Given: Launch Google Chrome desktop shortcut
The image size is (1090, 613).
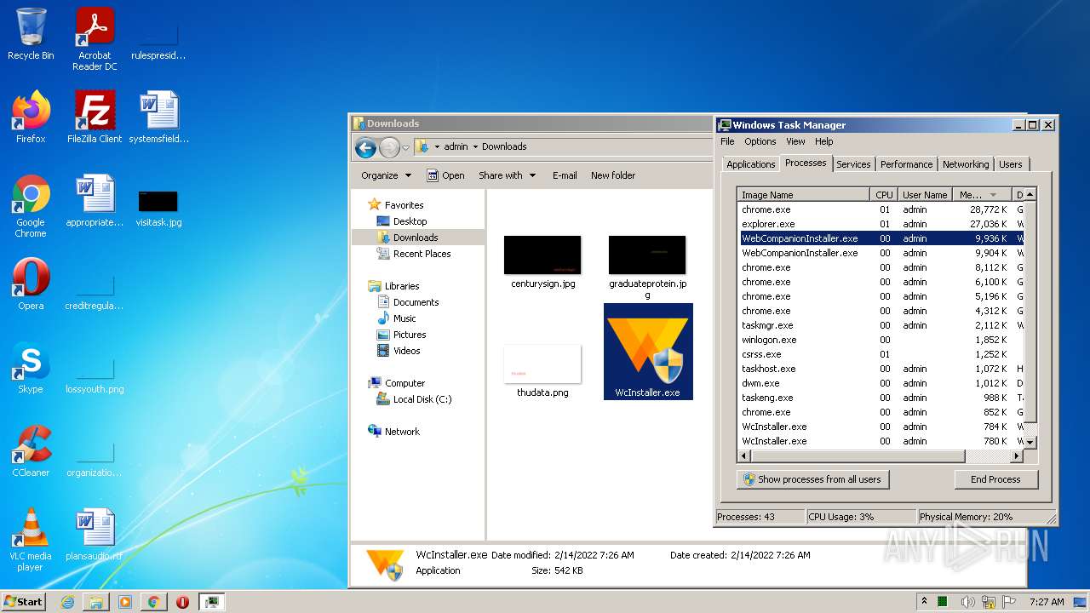Looking at the screenshot, I should pyautogui.click(x=31, y=206).
